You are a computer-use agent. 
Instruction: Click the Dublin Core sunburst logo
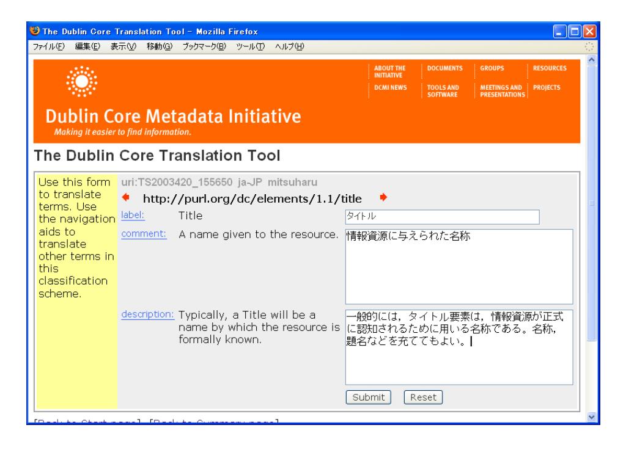[x=82, y=81]
